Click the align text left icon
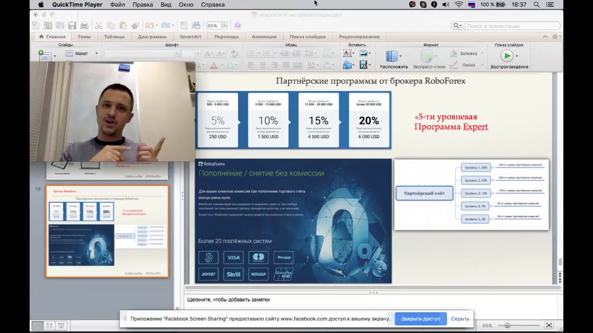 pos(251,65)
